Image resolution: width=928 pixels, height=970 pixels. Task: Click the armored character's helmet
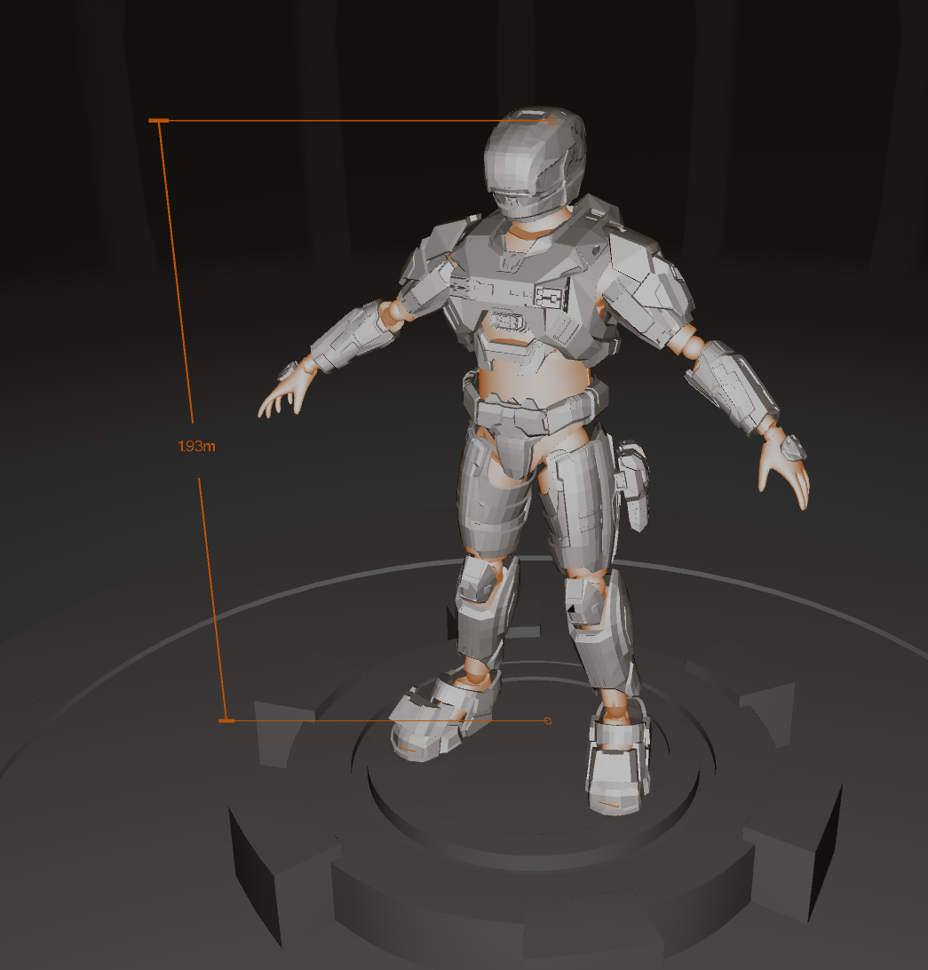tap(535, 163)
